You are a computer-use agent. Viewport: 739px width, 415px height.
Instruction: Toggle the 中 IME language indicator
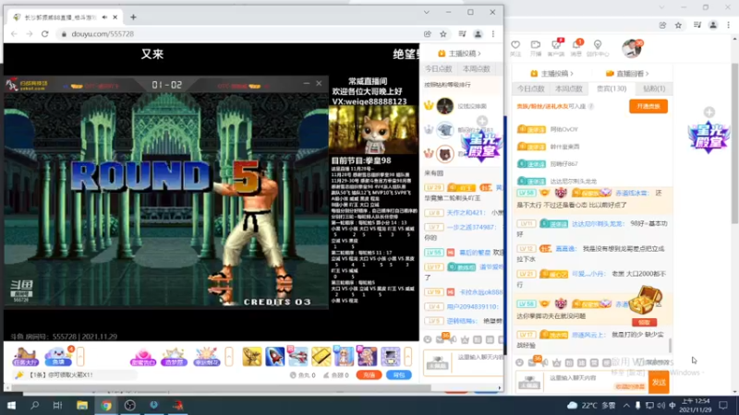point(672,405)
